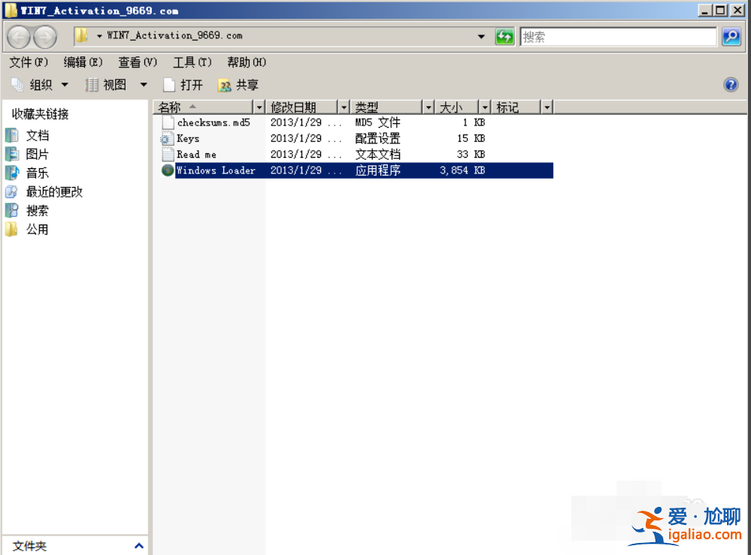Open the address bar history dropdown
The image size is (751, 555).
click(482, 36)
